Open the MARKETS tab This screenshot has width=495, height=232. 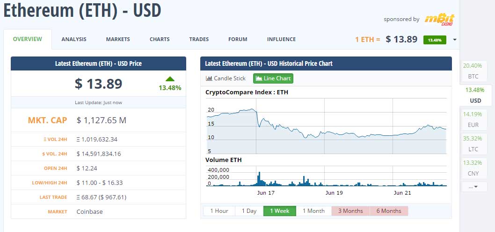(x=118, y=39)
